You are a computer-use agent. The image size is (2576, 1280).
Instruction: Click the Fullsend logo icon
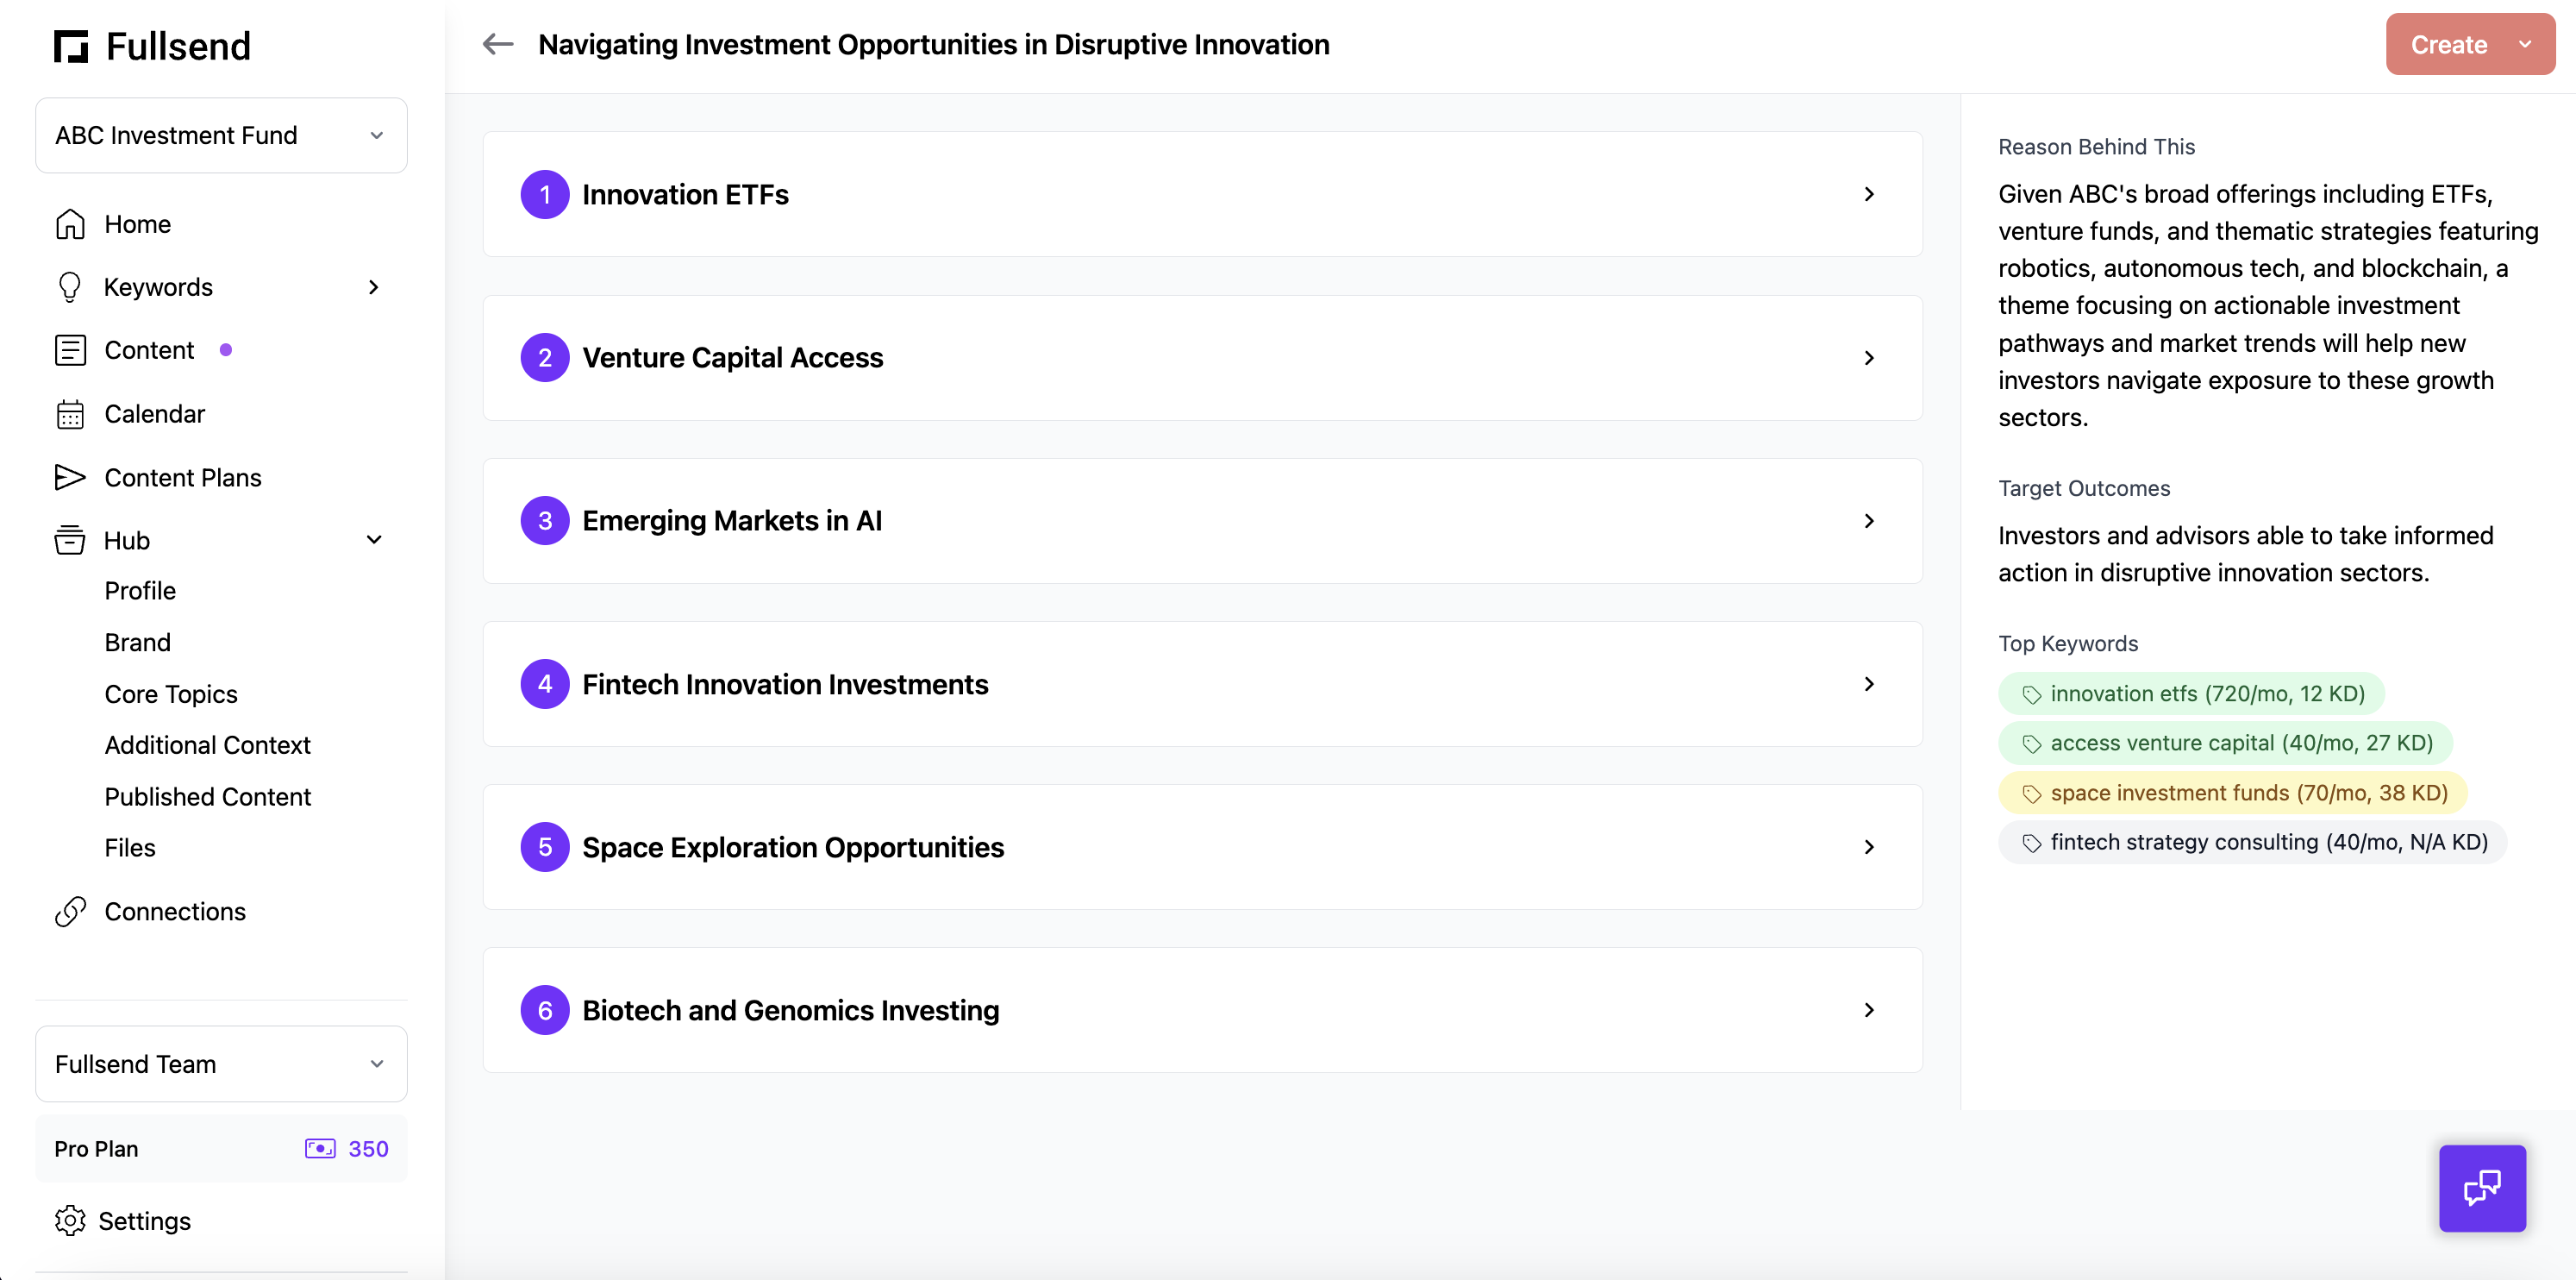coord(71,46)
